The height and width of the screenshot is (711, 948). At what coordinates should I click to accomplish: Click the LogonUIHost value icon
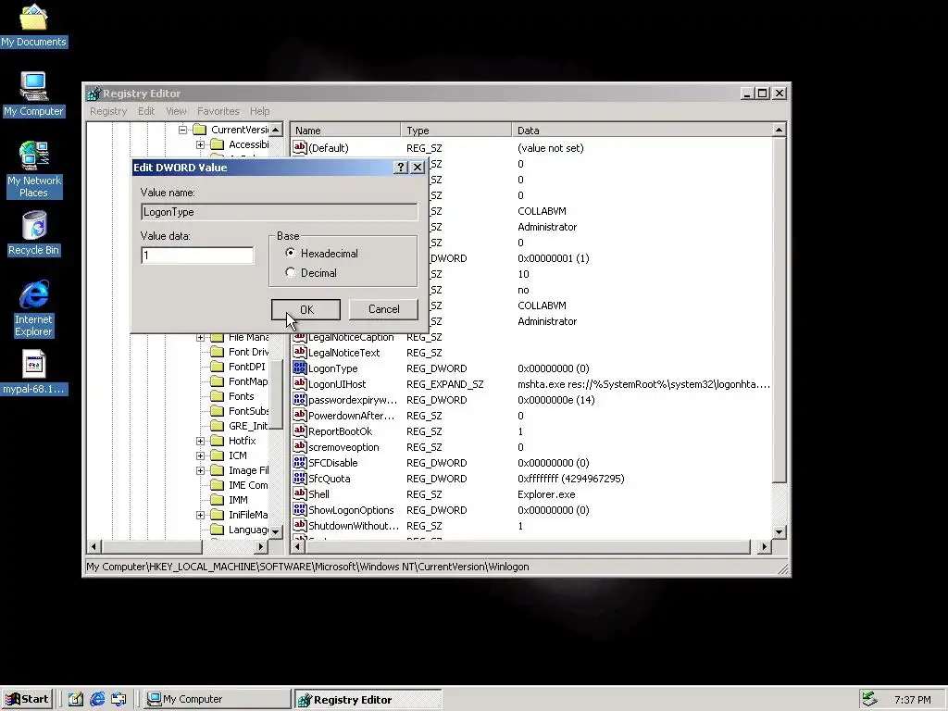[299, 383]
